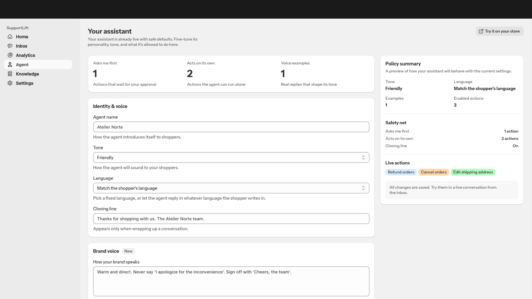Click the SupportLift brand label

(x=18, y=28)
